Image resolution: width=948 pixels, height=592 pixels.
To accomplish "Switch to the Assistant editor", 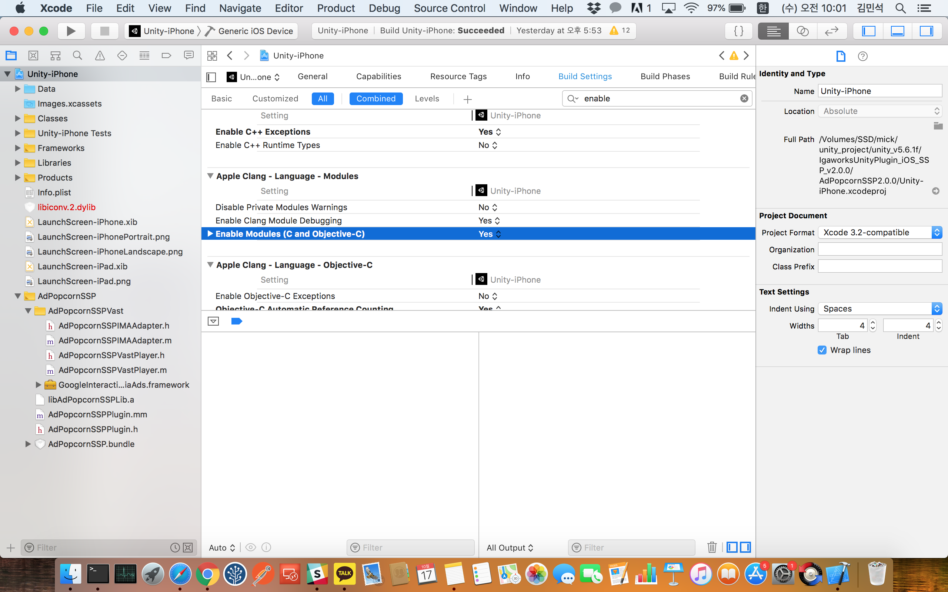I will (x=803, y=31).
